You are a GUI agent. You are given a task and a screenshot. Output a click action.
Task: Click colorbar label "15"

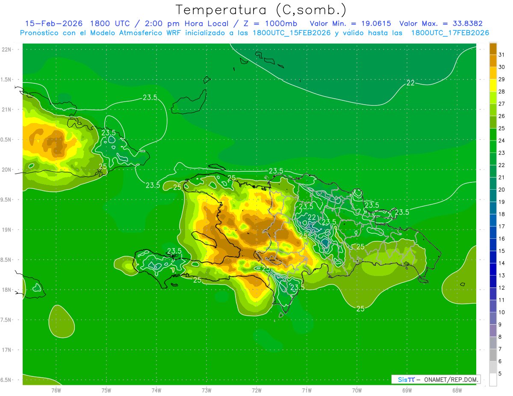501,251
